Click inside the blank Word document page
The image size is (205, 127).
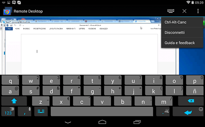[89, 54]
